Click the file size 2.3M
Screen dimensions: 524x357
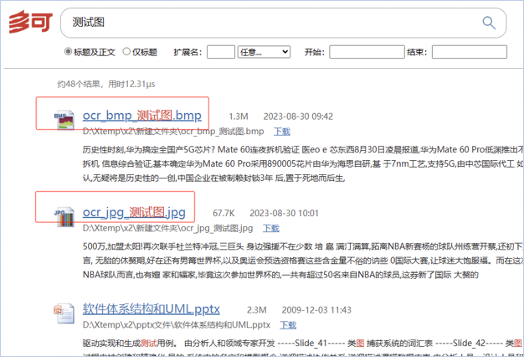tap(257, 310)
